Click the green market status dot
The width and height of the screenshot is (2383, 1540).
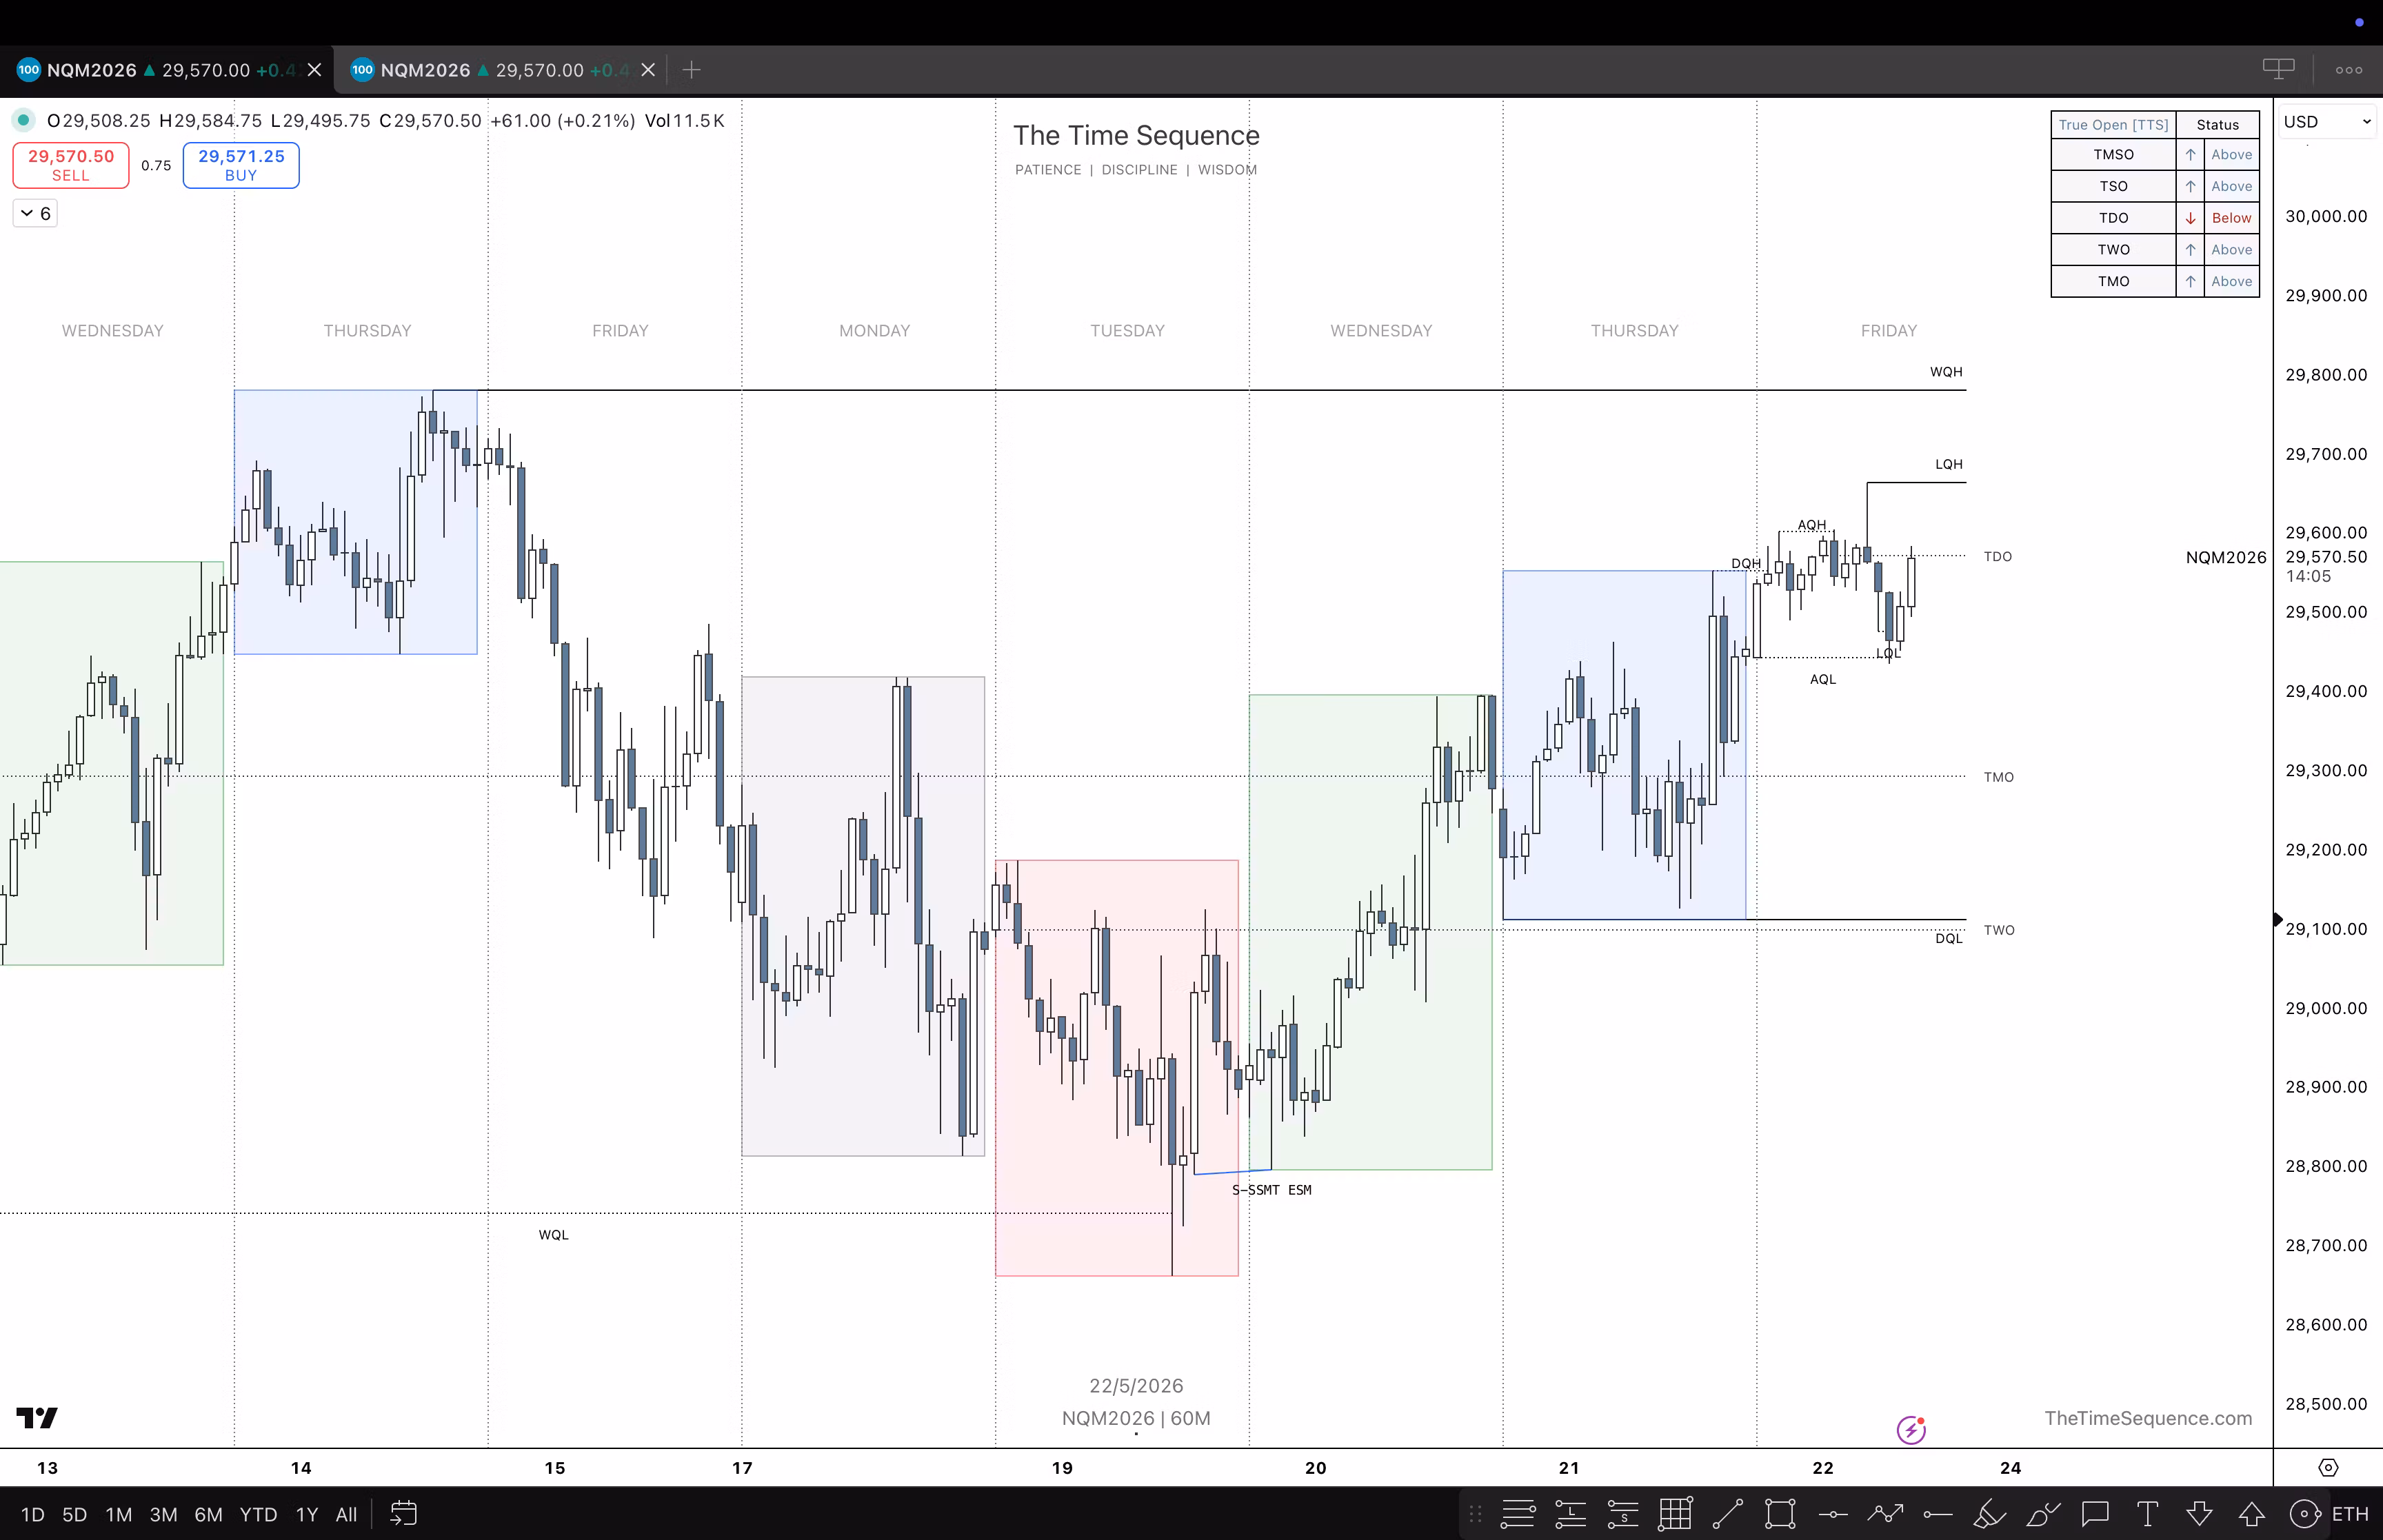tap(23, 120)
